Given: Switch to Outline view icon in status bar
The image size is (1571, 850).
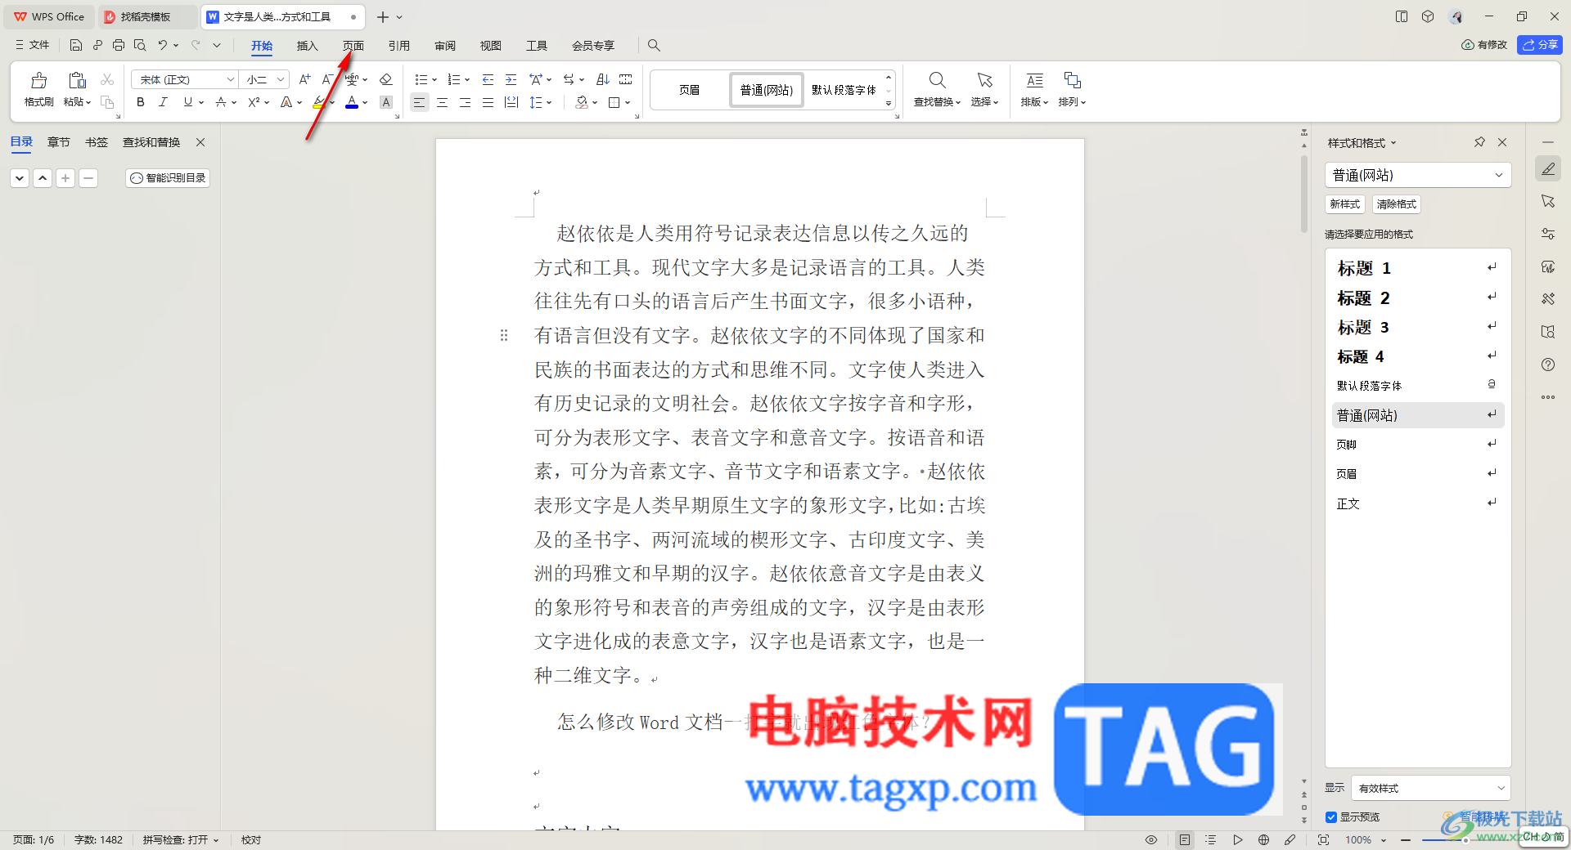Looking at the screenshot, I should pos(1211,839).
